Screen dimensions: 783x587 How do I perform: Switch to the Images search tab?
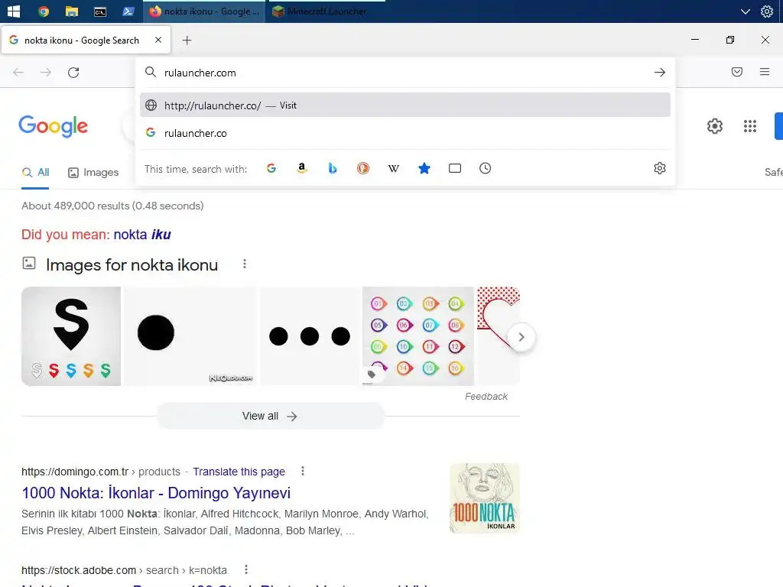93,173
